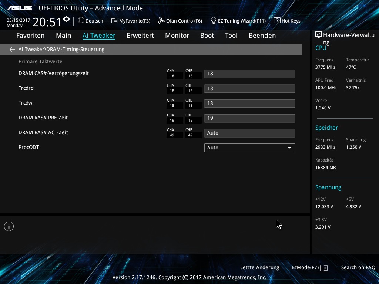Click the +3.3V reading 3.291 V

[323, 227]
